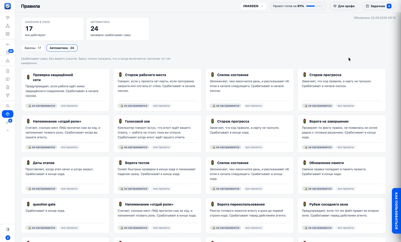Screen dimensions: 401x242
Task: Click the «Проверка защищённой сети» card title
Action: 53,77
